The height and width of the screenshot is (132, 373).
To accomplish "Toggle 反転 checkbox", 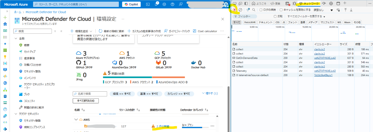I will 275,16.
